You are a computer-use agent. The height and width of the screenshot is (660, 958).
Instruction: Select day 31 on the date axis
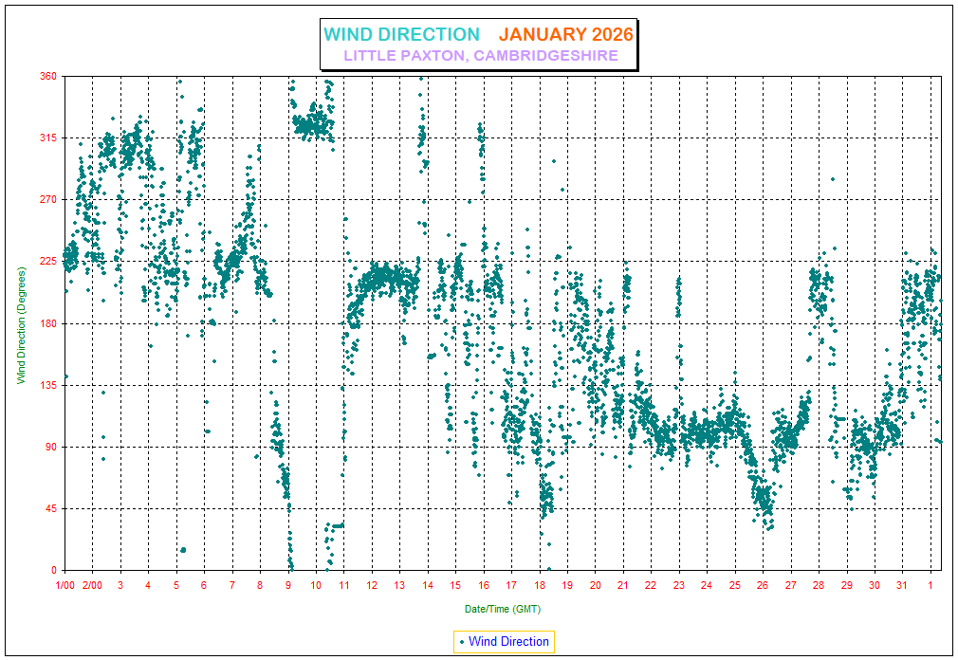point(902,586)
